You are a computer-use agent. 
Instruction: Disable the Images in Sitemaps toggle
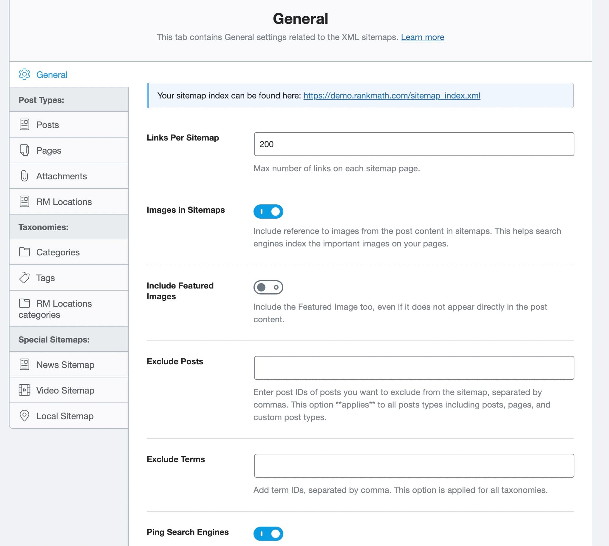tap(268, 212)
